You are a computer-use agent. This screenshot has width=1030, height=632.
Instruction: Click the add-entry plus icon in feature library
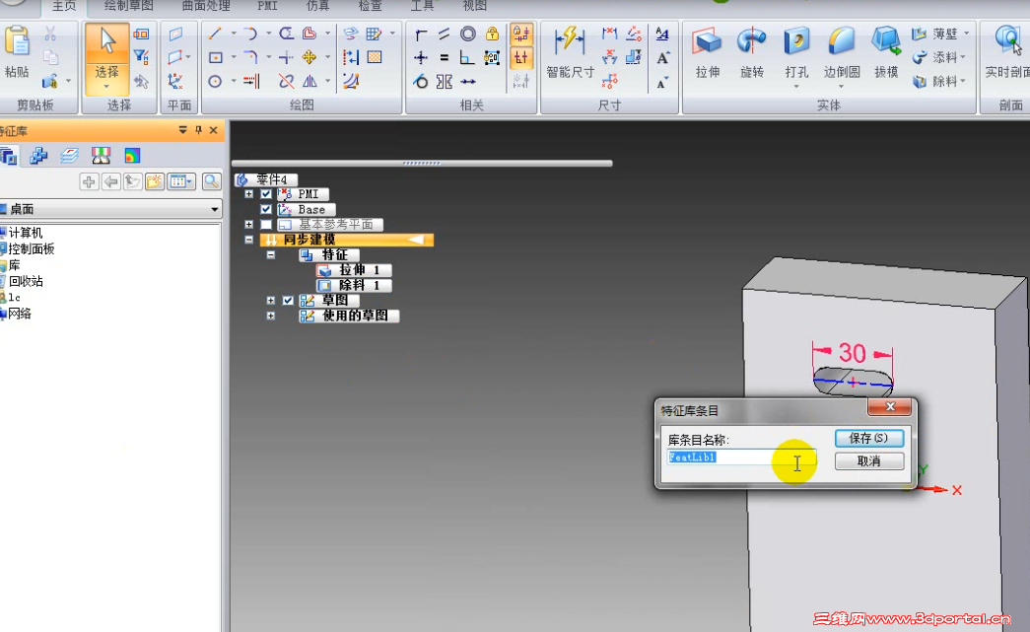89,181
